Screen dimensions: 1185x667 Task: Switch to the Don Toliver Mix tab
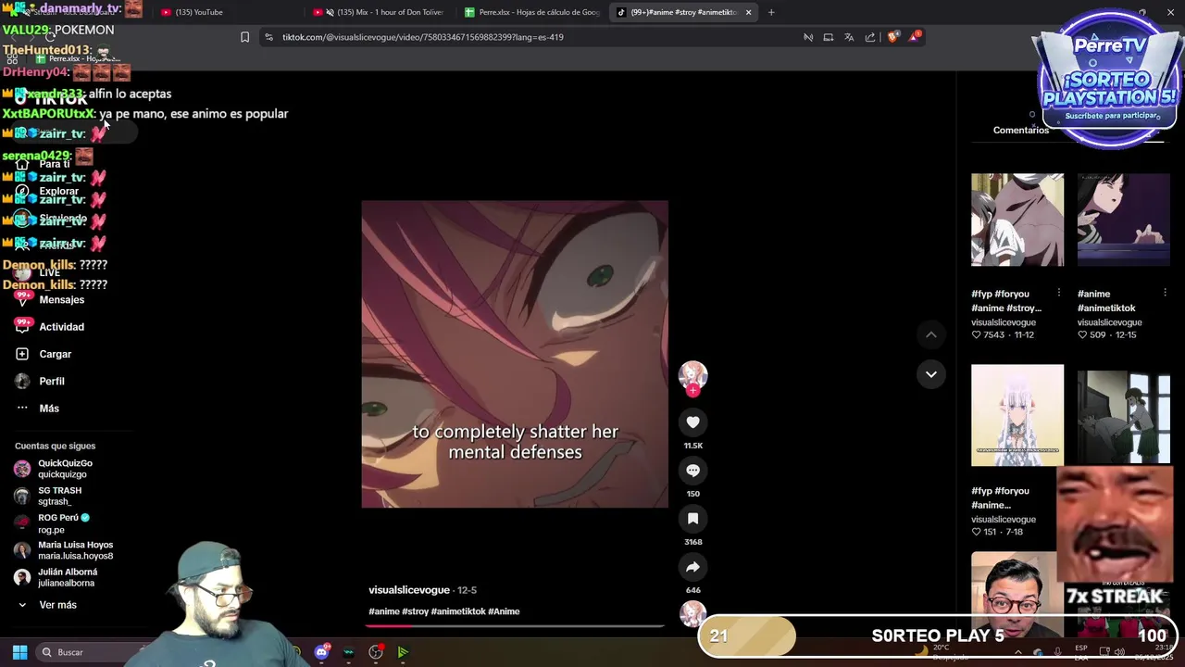380,12
